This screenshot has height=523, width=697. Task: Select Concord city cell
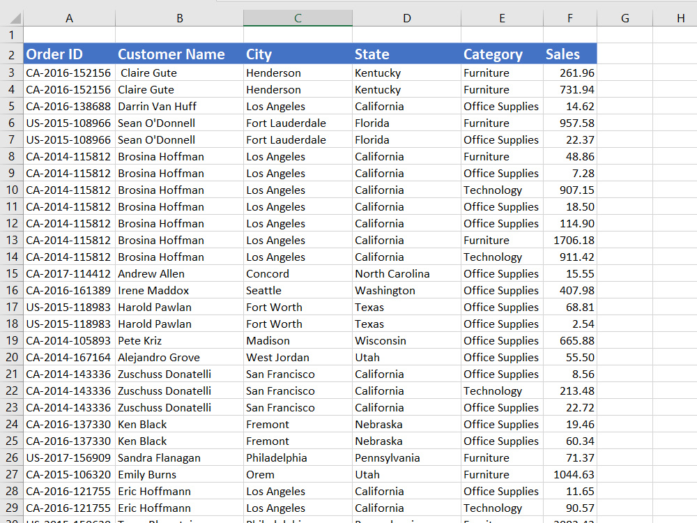click(298, 274)
